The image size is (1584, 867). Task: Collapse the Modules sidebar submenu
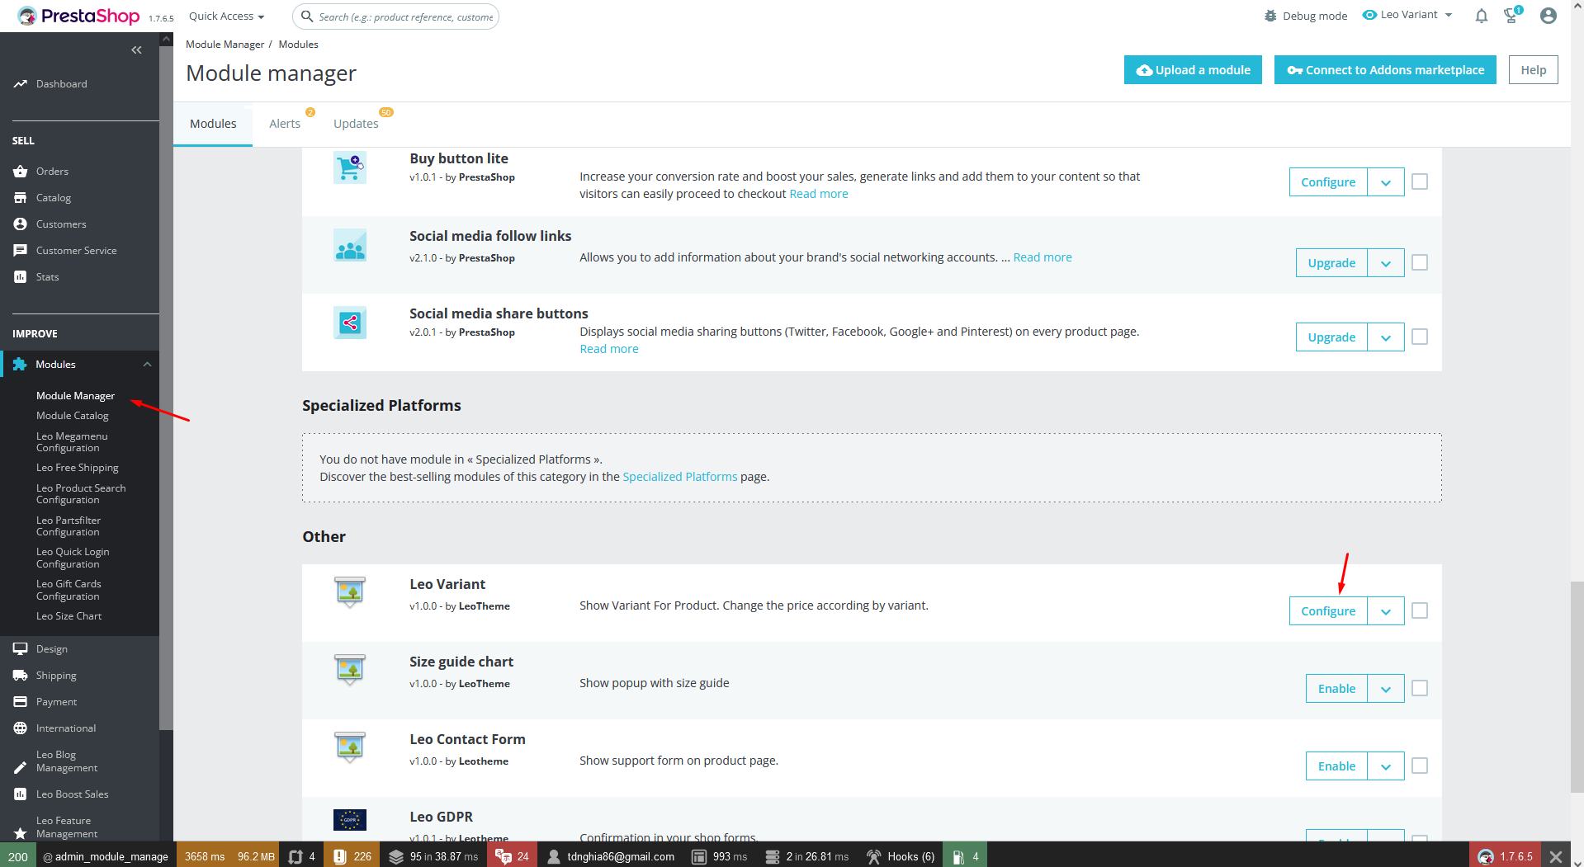click(x=147, y=365)
